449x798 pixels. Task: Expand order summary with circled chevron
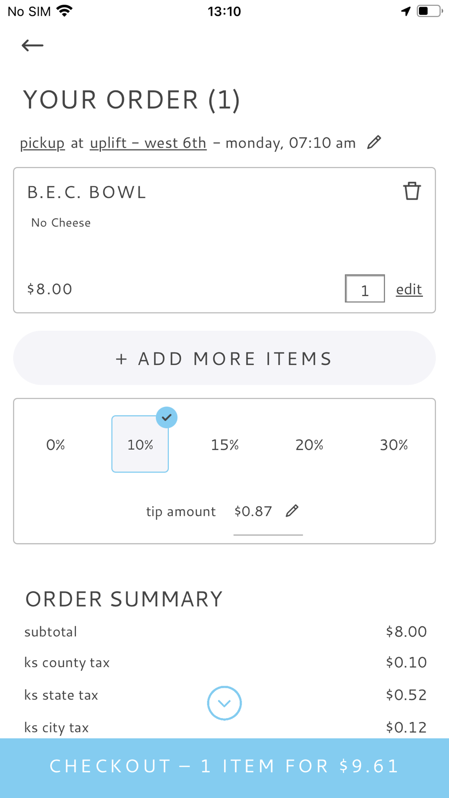224,703
